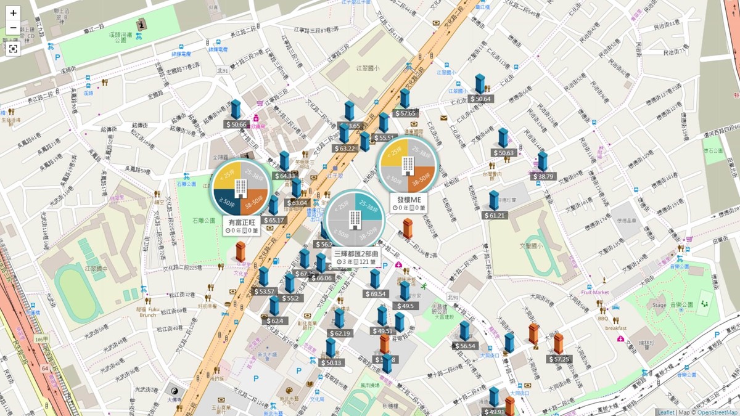Zoom out of the map
Viewport: 740px width, 416px height.
14,28
